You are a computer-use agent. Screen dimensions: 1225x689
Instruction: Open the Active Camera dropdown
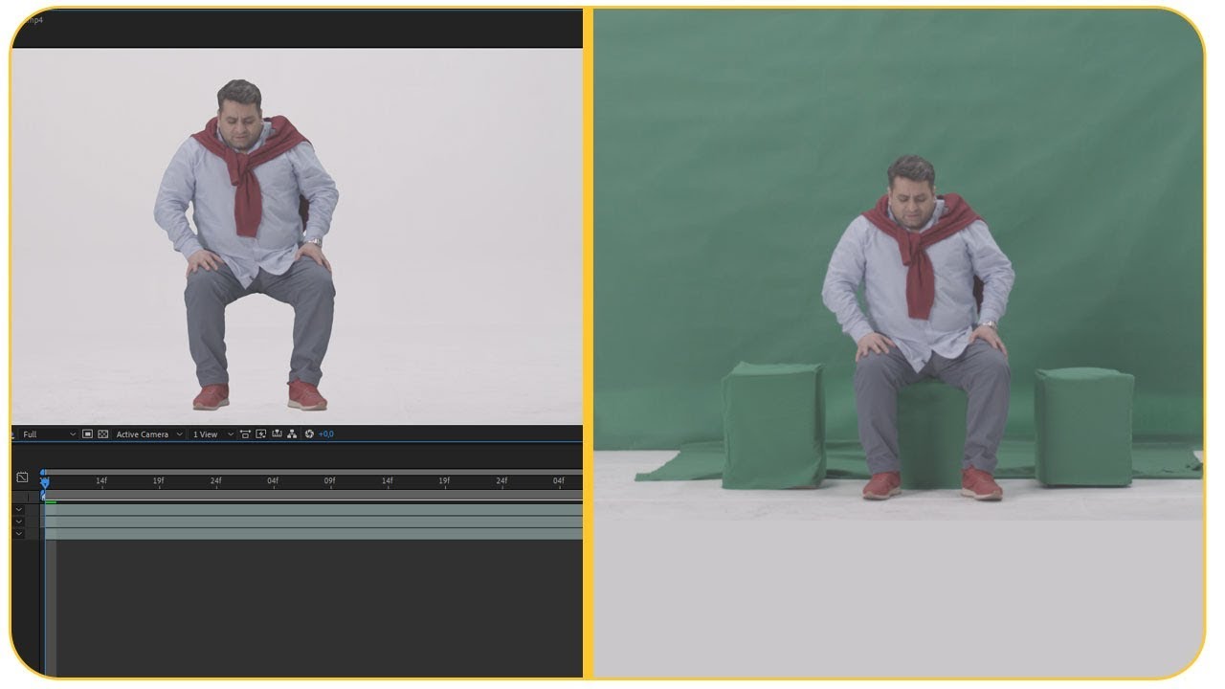(x=148, y=434)
